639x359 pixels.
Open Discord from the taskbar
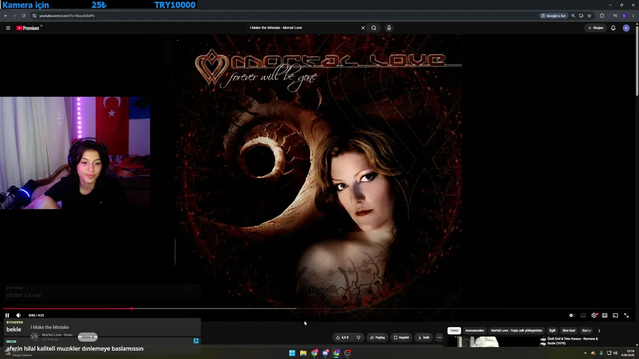[325, 353]
